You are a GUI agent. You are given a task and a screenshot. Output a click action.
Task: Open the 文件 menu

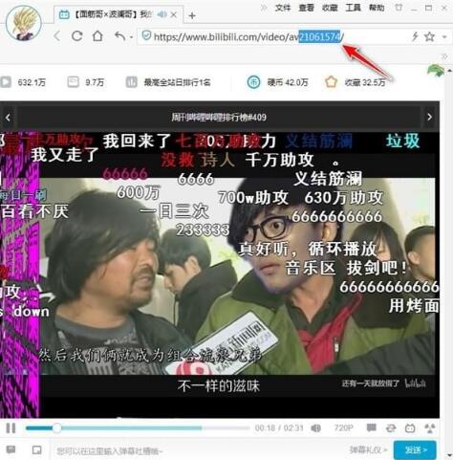coord(283,8)
